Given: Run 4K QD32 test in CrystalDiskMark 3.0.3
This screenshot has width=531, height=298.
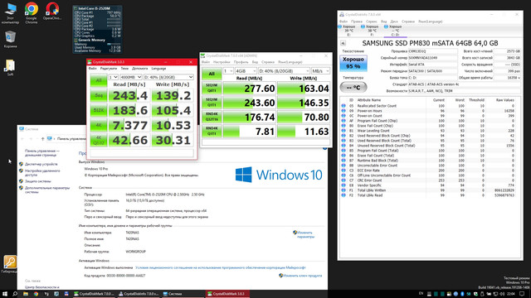Looking at the screenshot, I should pyautogui.click(x=99, y=140).
